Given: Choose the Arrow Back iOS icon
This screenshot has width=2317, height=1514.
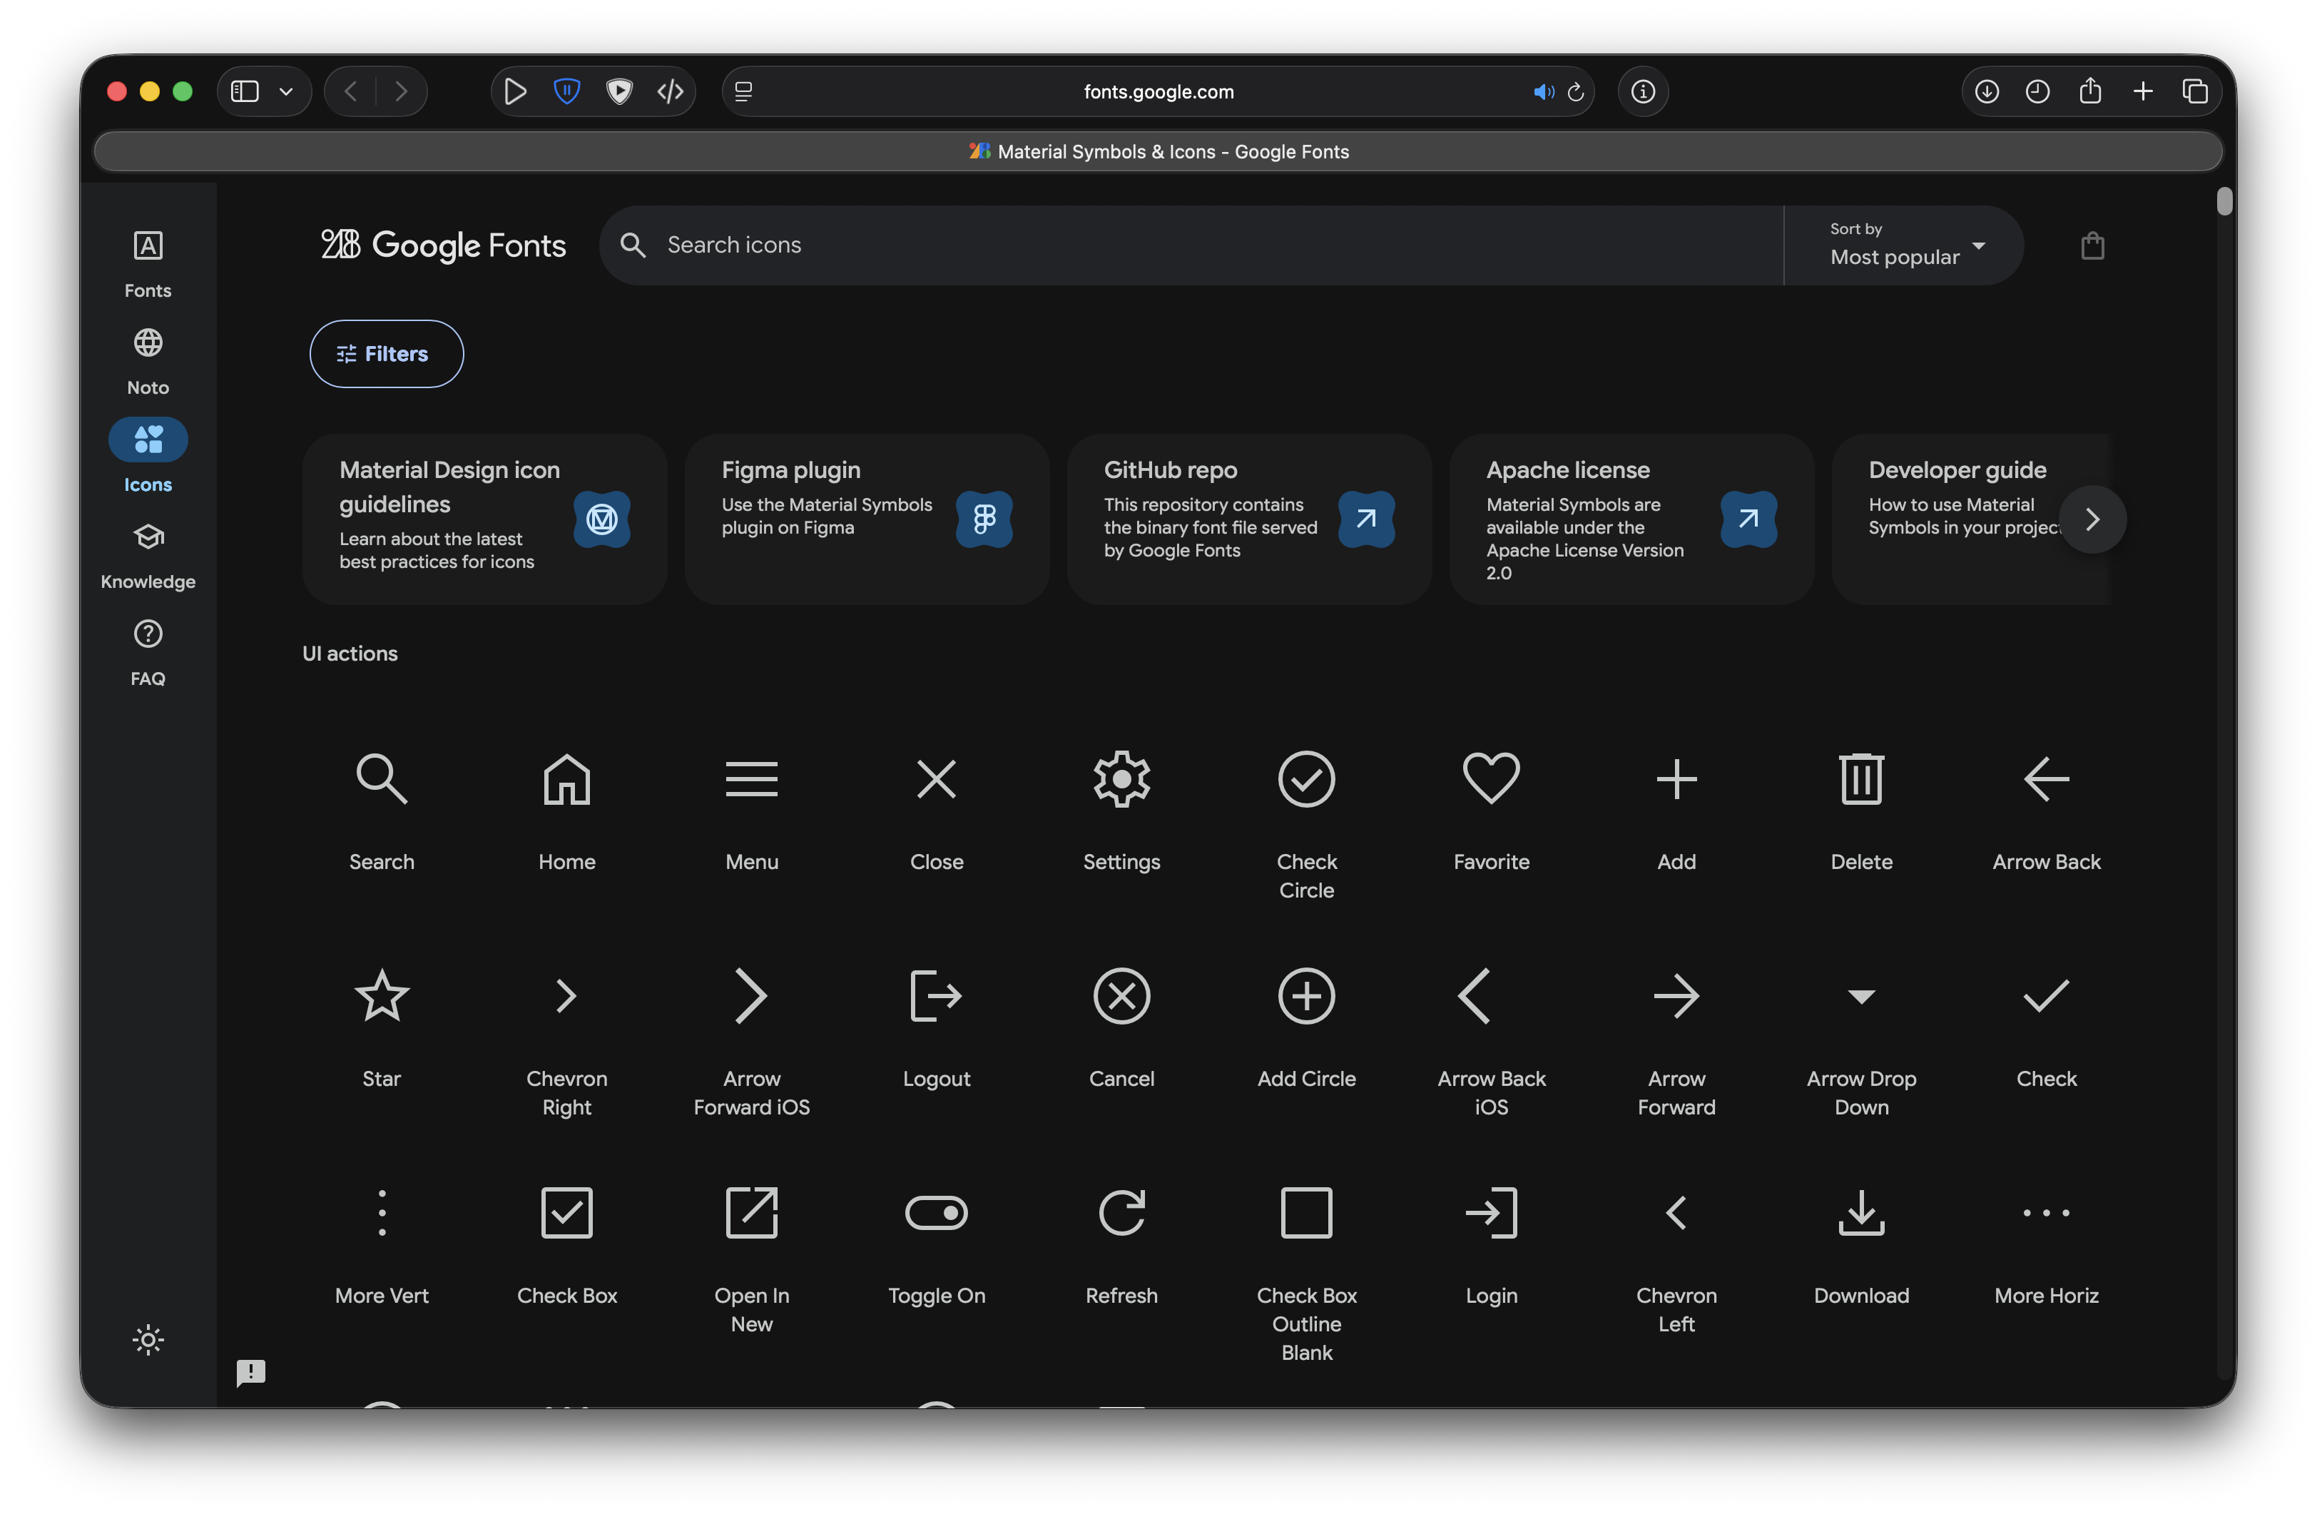Looking at the screenshot, I should click(1474, 995).
